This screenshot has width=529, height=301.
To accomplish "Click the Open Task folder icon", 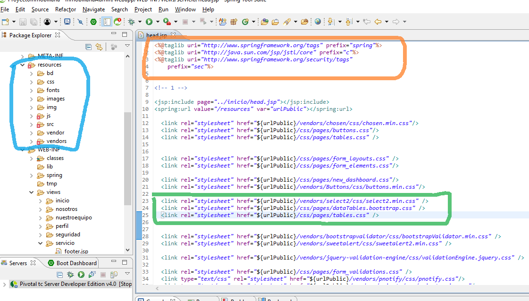I will click(x=275, y=22).
